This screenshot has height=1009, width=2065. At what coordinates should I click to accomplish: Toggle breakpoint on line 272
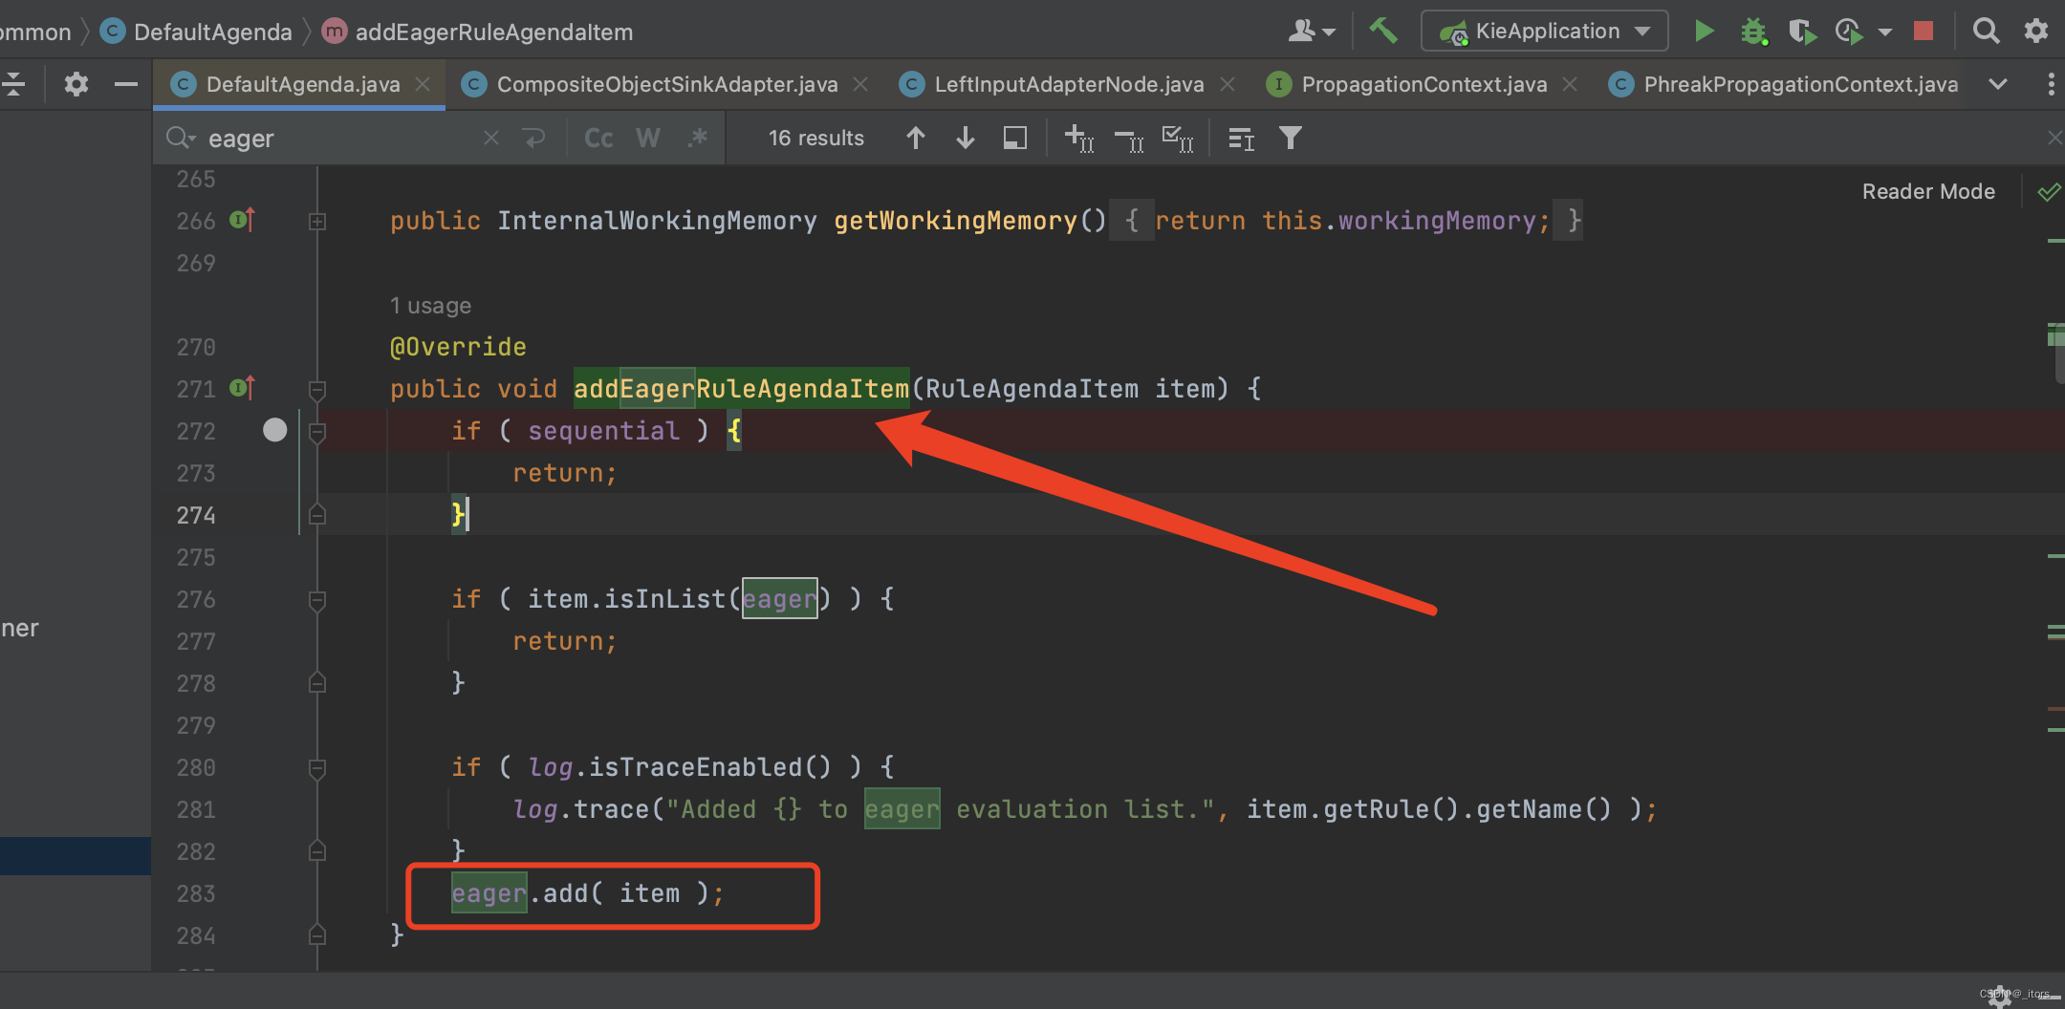click(x=274, y=430)
